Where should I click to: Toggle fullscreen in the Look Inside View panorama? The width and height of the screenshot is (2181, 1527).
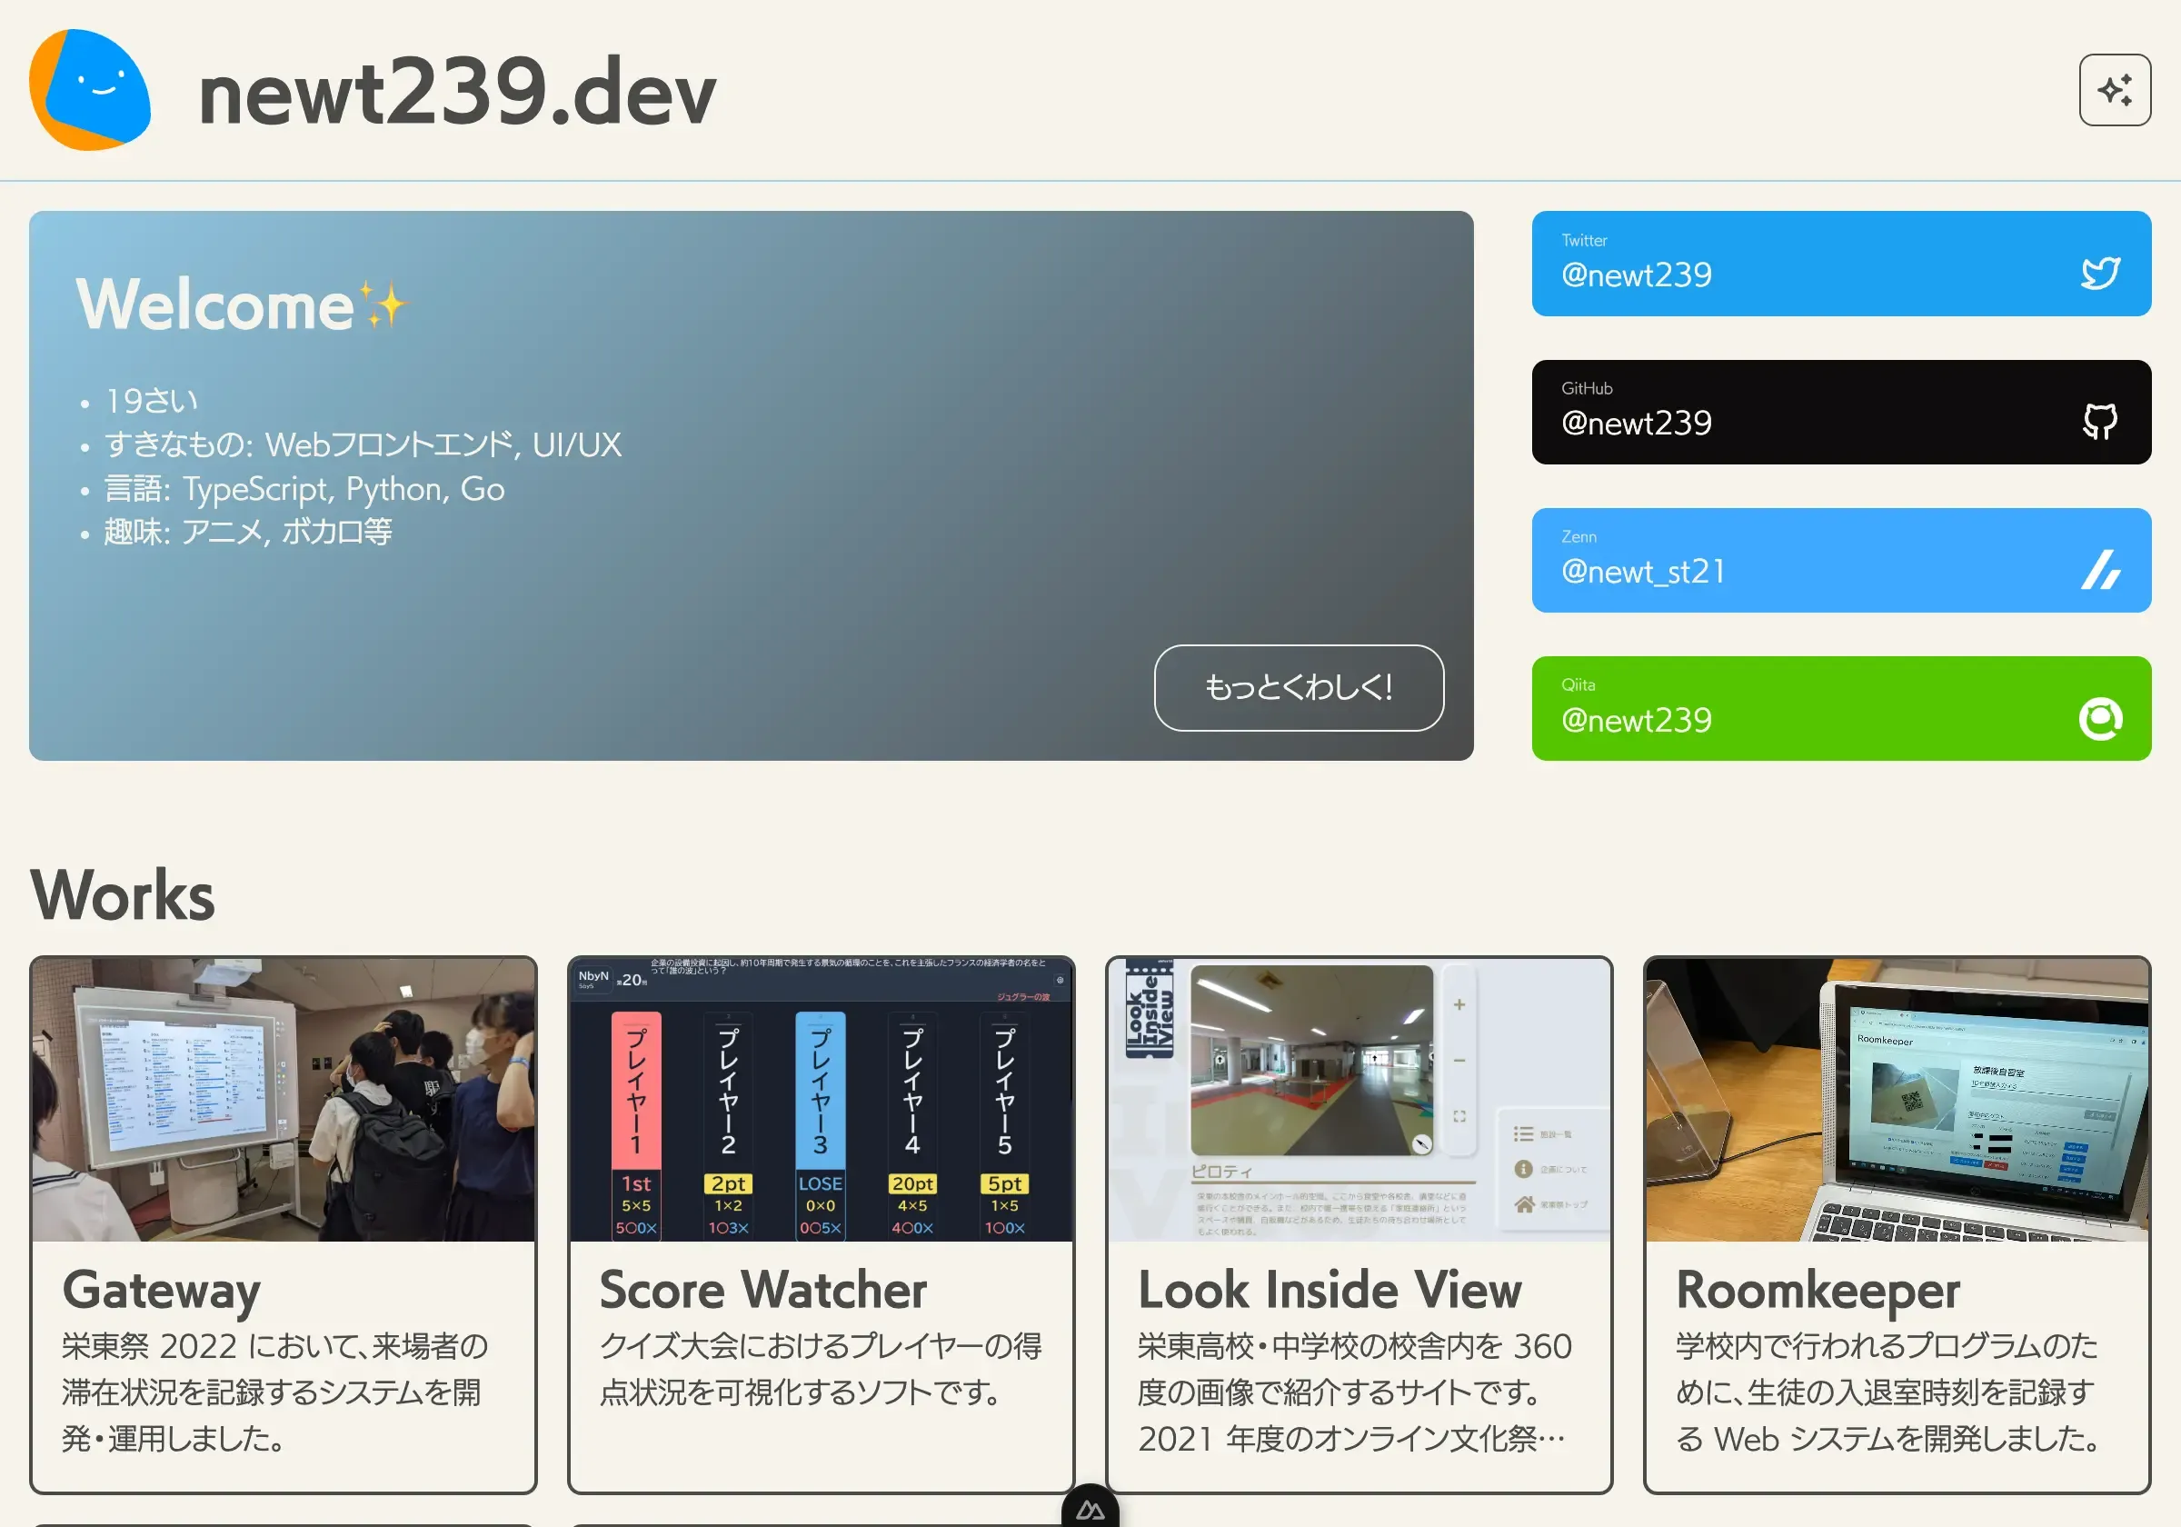[1459, 1116]
